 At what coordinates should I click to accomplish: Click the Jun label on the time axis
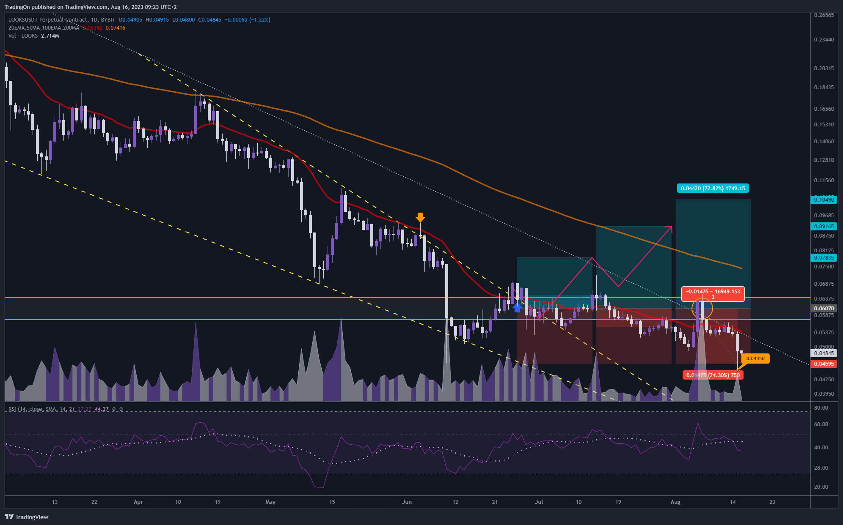pyautogui.click(x=407, y=502)
